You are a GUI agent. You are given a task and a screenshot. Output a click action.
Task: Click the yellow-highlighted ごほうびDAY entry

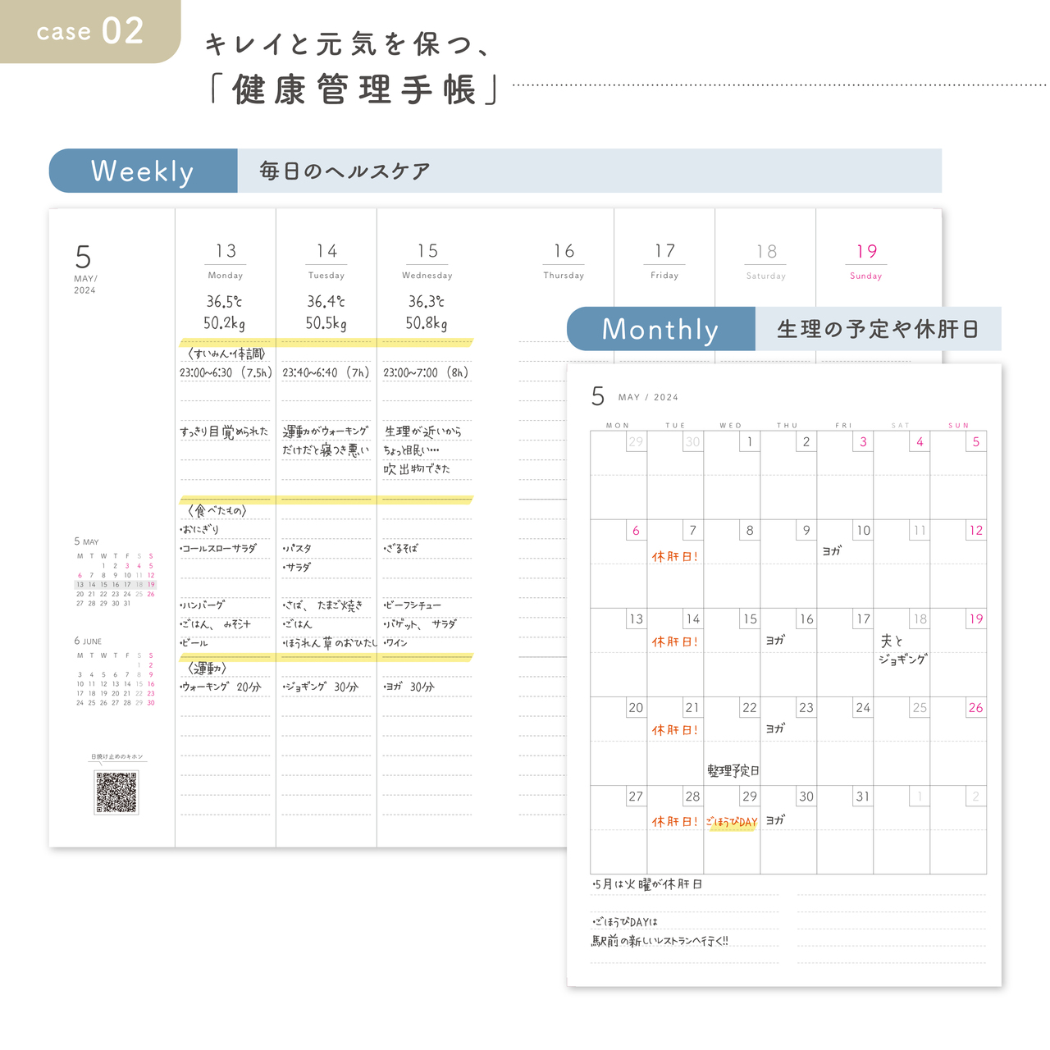pyautogui.click(x=732, y=822)
